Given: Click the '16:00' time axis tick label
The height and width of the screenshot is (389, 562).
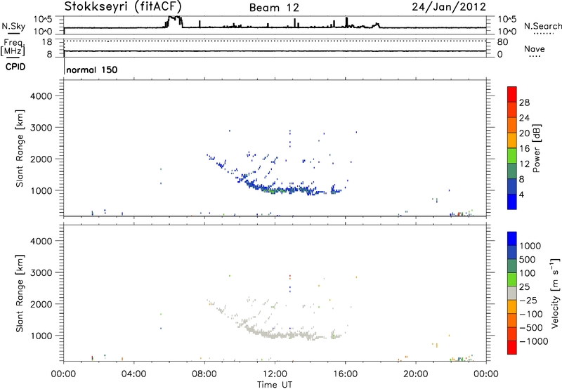Looking at the screenshot, I should [x=345, y=374].
